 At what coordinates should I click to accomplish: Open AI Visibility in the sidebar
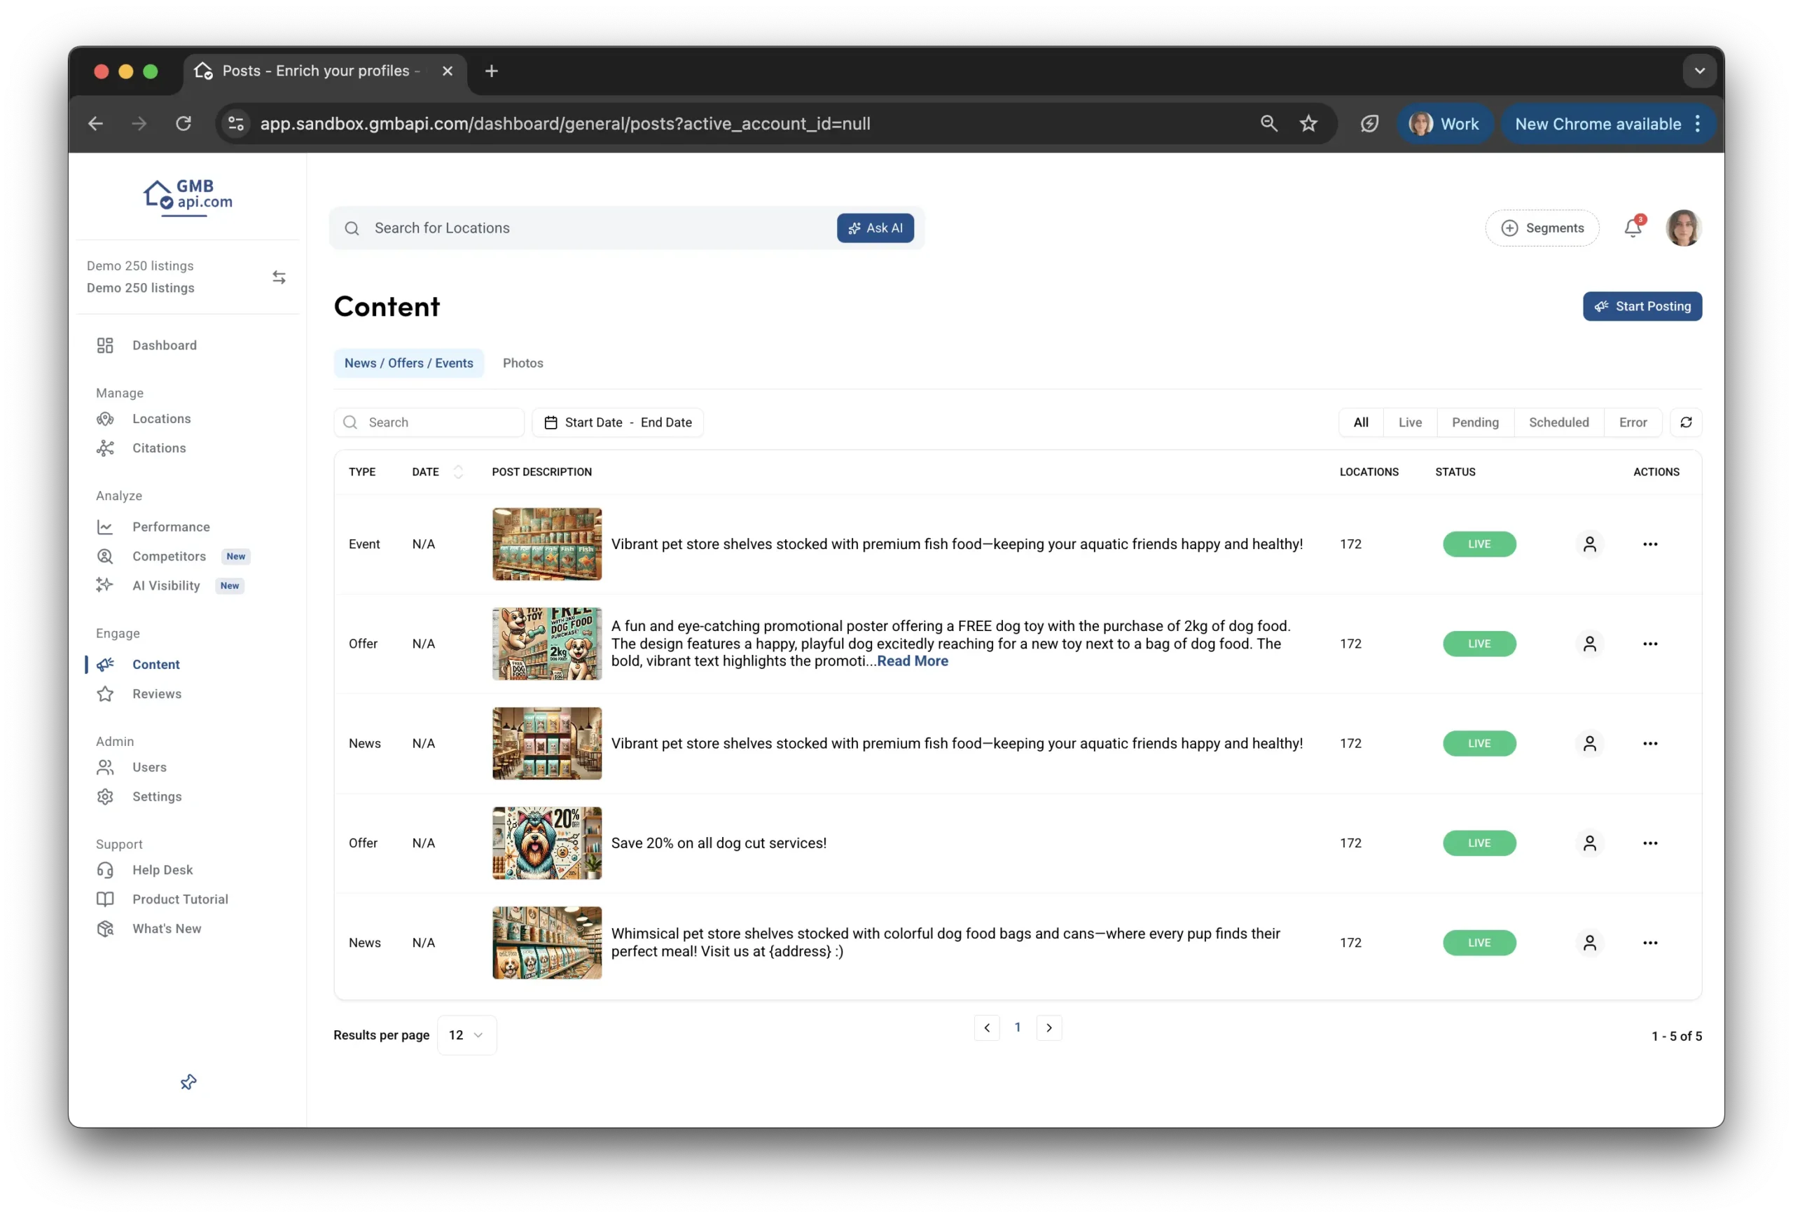tap(166, 586)
